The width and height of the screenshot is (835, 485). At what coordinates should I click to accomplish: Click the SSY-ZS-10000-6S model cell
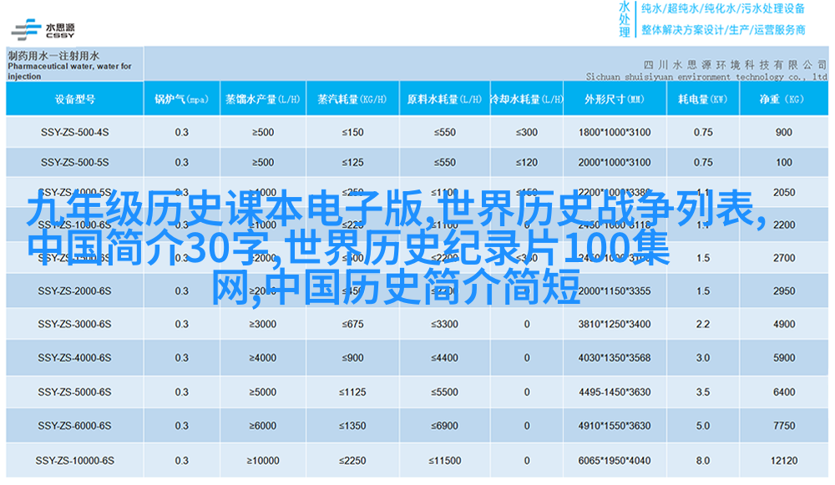point(73,460)
